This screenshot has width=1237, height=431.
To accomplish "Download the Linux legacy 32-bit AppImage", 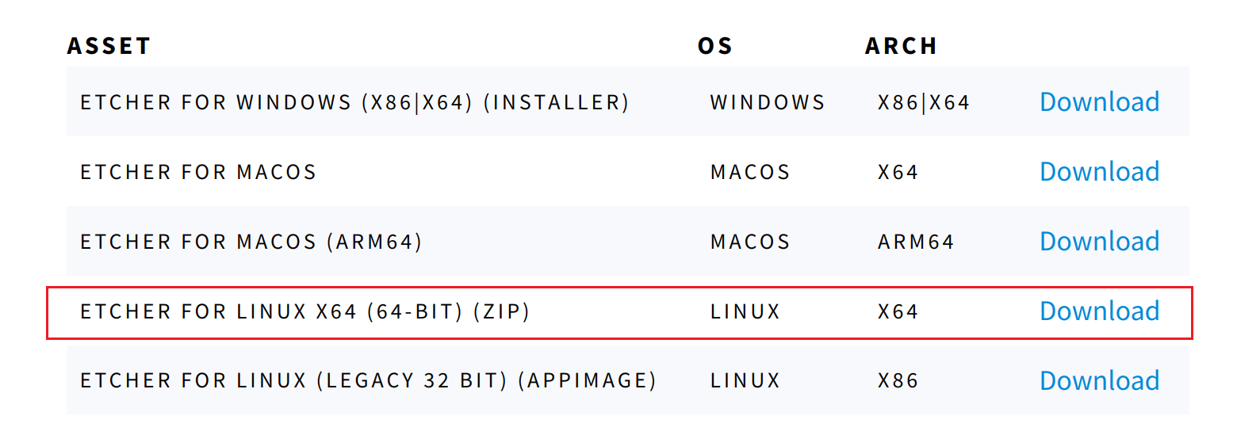I will pyautogui.click(x=1099, y=380).
